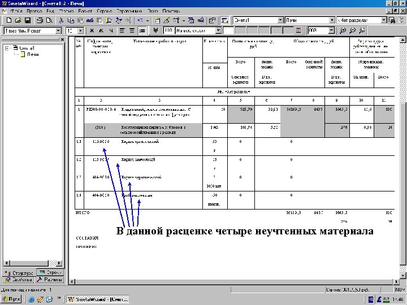Print with the printer icon
The width and height of the screenshot is (407, 305).
coord(40,20)
